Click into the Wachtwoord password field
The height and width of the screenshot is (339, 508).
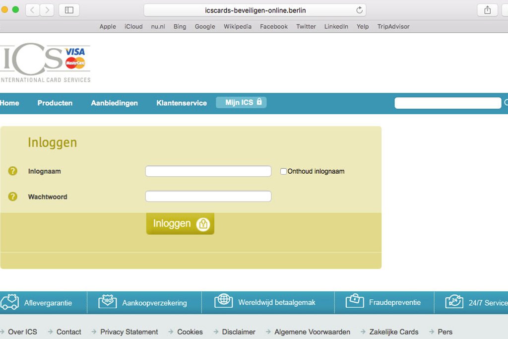[x=208, y=197]
